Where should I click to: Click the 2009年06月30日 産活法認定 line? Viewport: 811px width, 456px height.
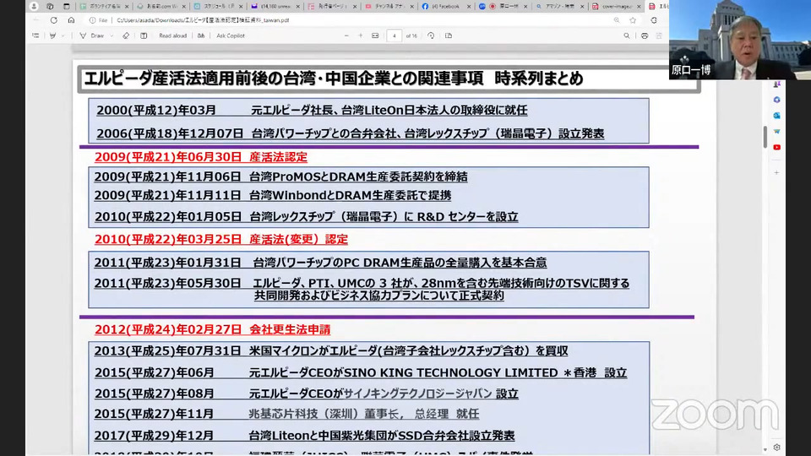click(201, 157)
